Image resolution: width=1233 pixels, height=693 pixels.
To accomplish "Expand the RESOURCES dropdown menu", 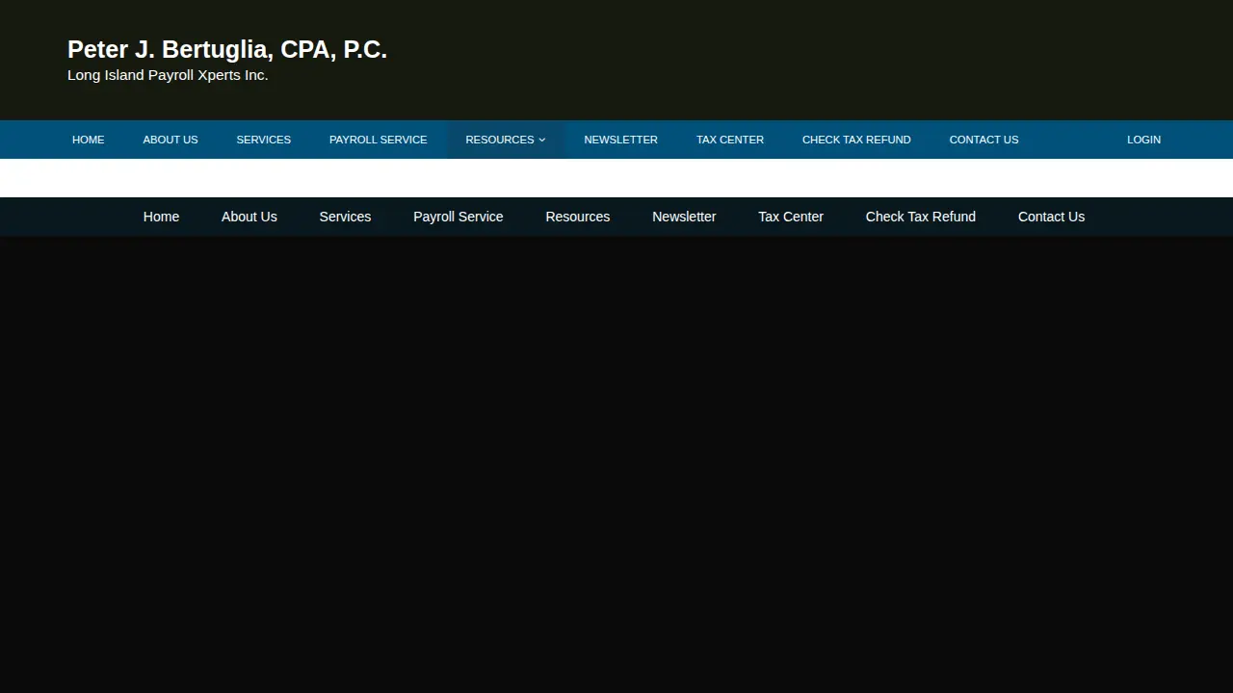I will coord(506,140).
